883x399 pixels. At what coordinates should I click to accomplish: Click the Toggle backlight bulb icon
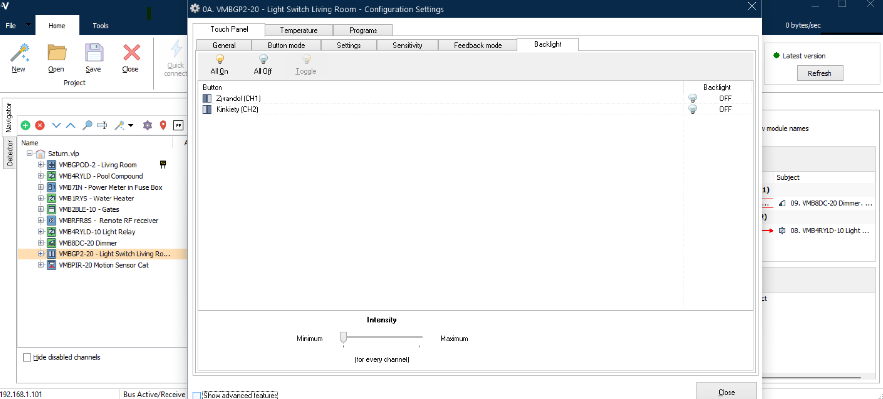(306, 59)
